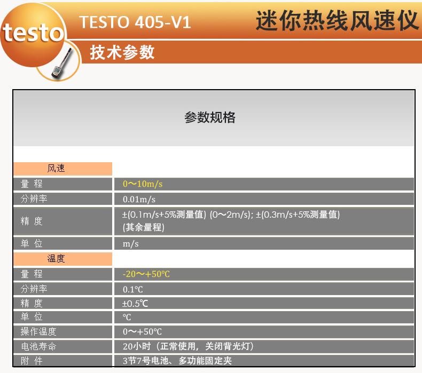Click the m/s unit value cell
Screen dimensions: 422x373
tap(131, 243)
